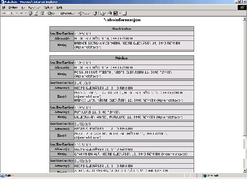Click the Stop loading icon

30,13
